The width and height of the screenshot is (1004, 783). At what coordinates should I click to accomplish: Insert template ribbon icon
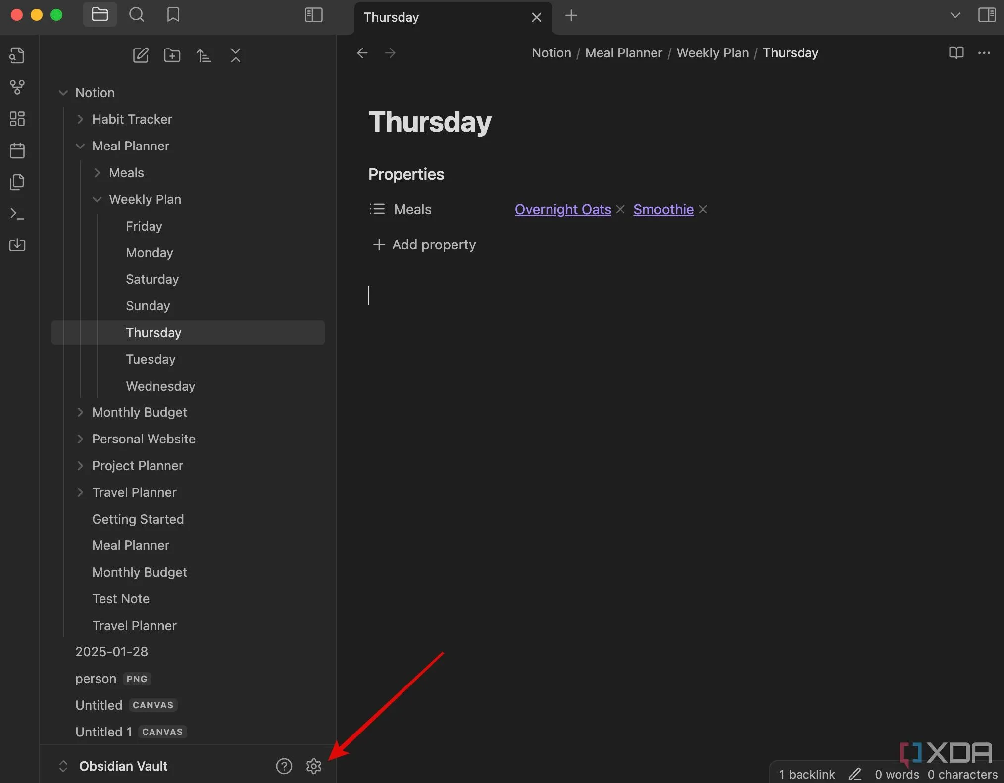17,182
